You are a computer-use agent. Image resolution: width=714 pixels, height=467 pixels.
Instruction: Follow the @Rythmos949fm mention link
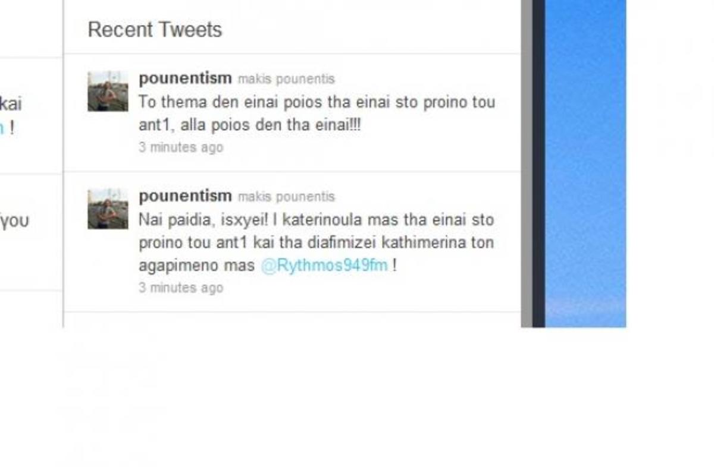[324, 266]
